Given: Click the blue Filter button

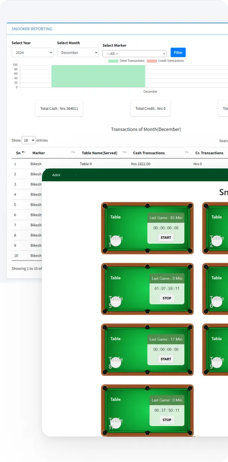Looking at the screenshot, I should [x=178, y=53].
